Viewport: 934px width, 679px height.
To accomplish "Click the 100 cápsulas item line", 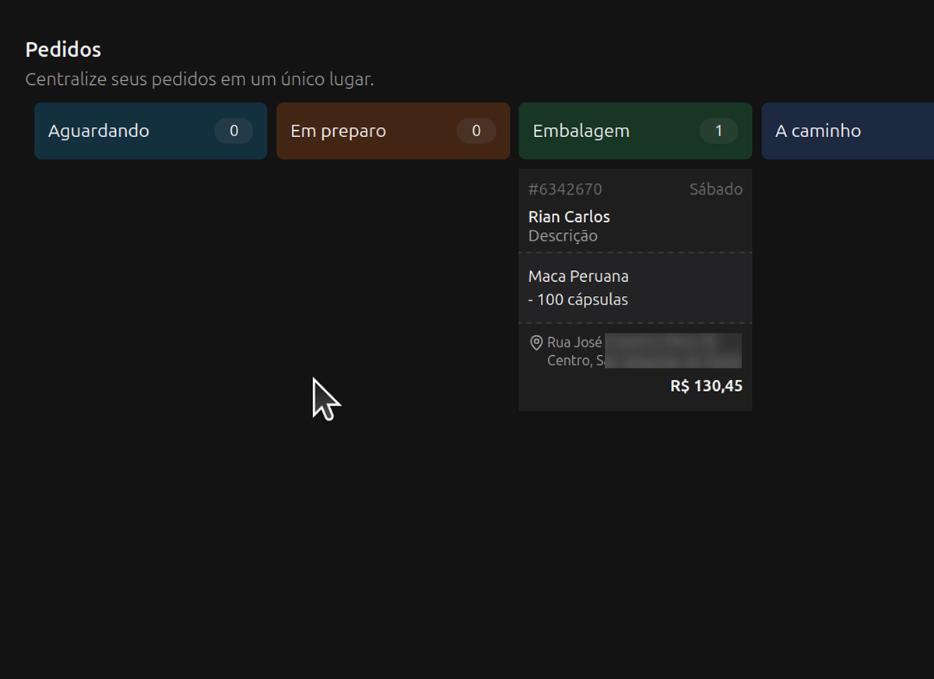I will tap(578, 300).
